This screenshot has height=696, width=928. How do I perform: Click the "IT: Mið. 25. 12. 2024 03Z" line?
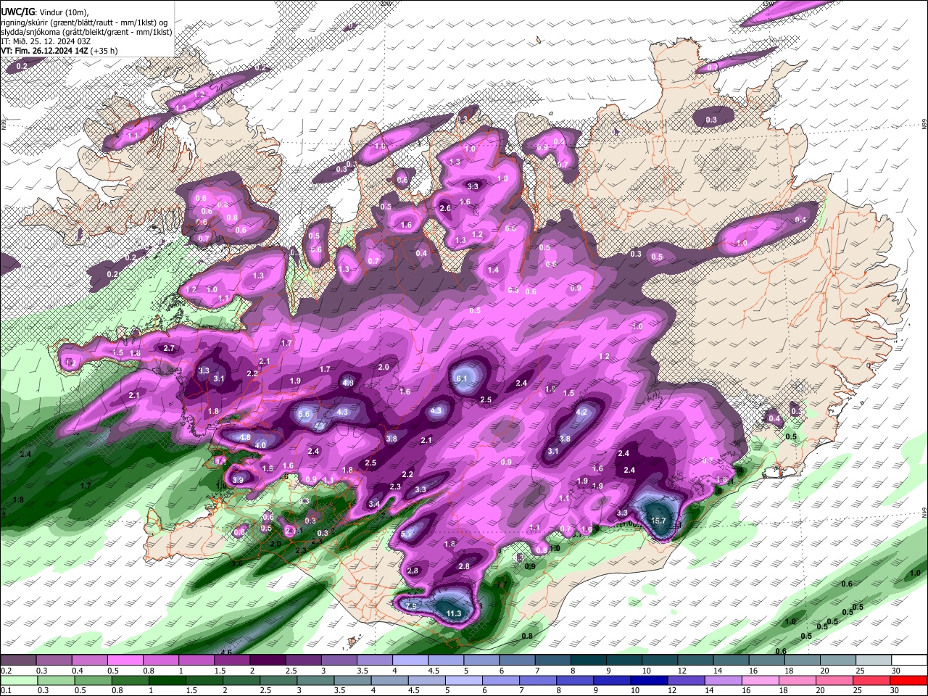45,41
